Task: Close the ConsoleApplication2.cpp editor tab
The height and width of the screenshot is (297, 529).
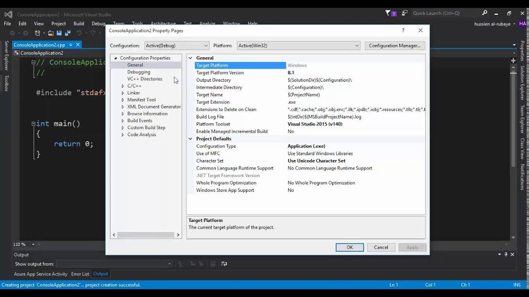Action: (x=77, y=45)
